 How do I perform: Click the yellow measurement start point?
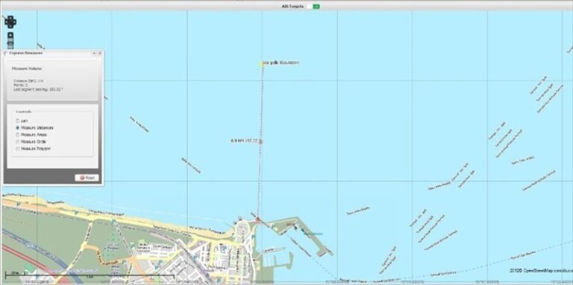tap(262, 64)
